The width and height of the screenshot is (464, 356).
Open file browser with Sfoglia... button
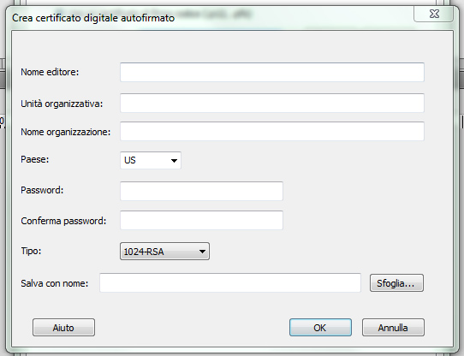[396, 283]
